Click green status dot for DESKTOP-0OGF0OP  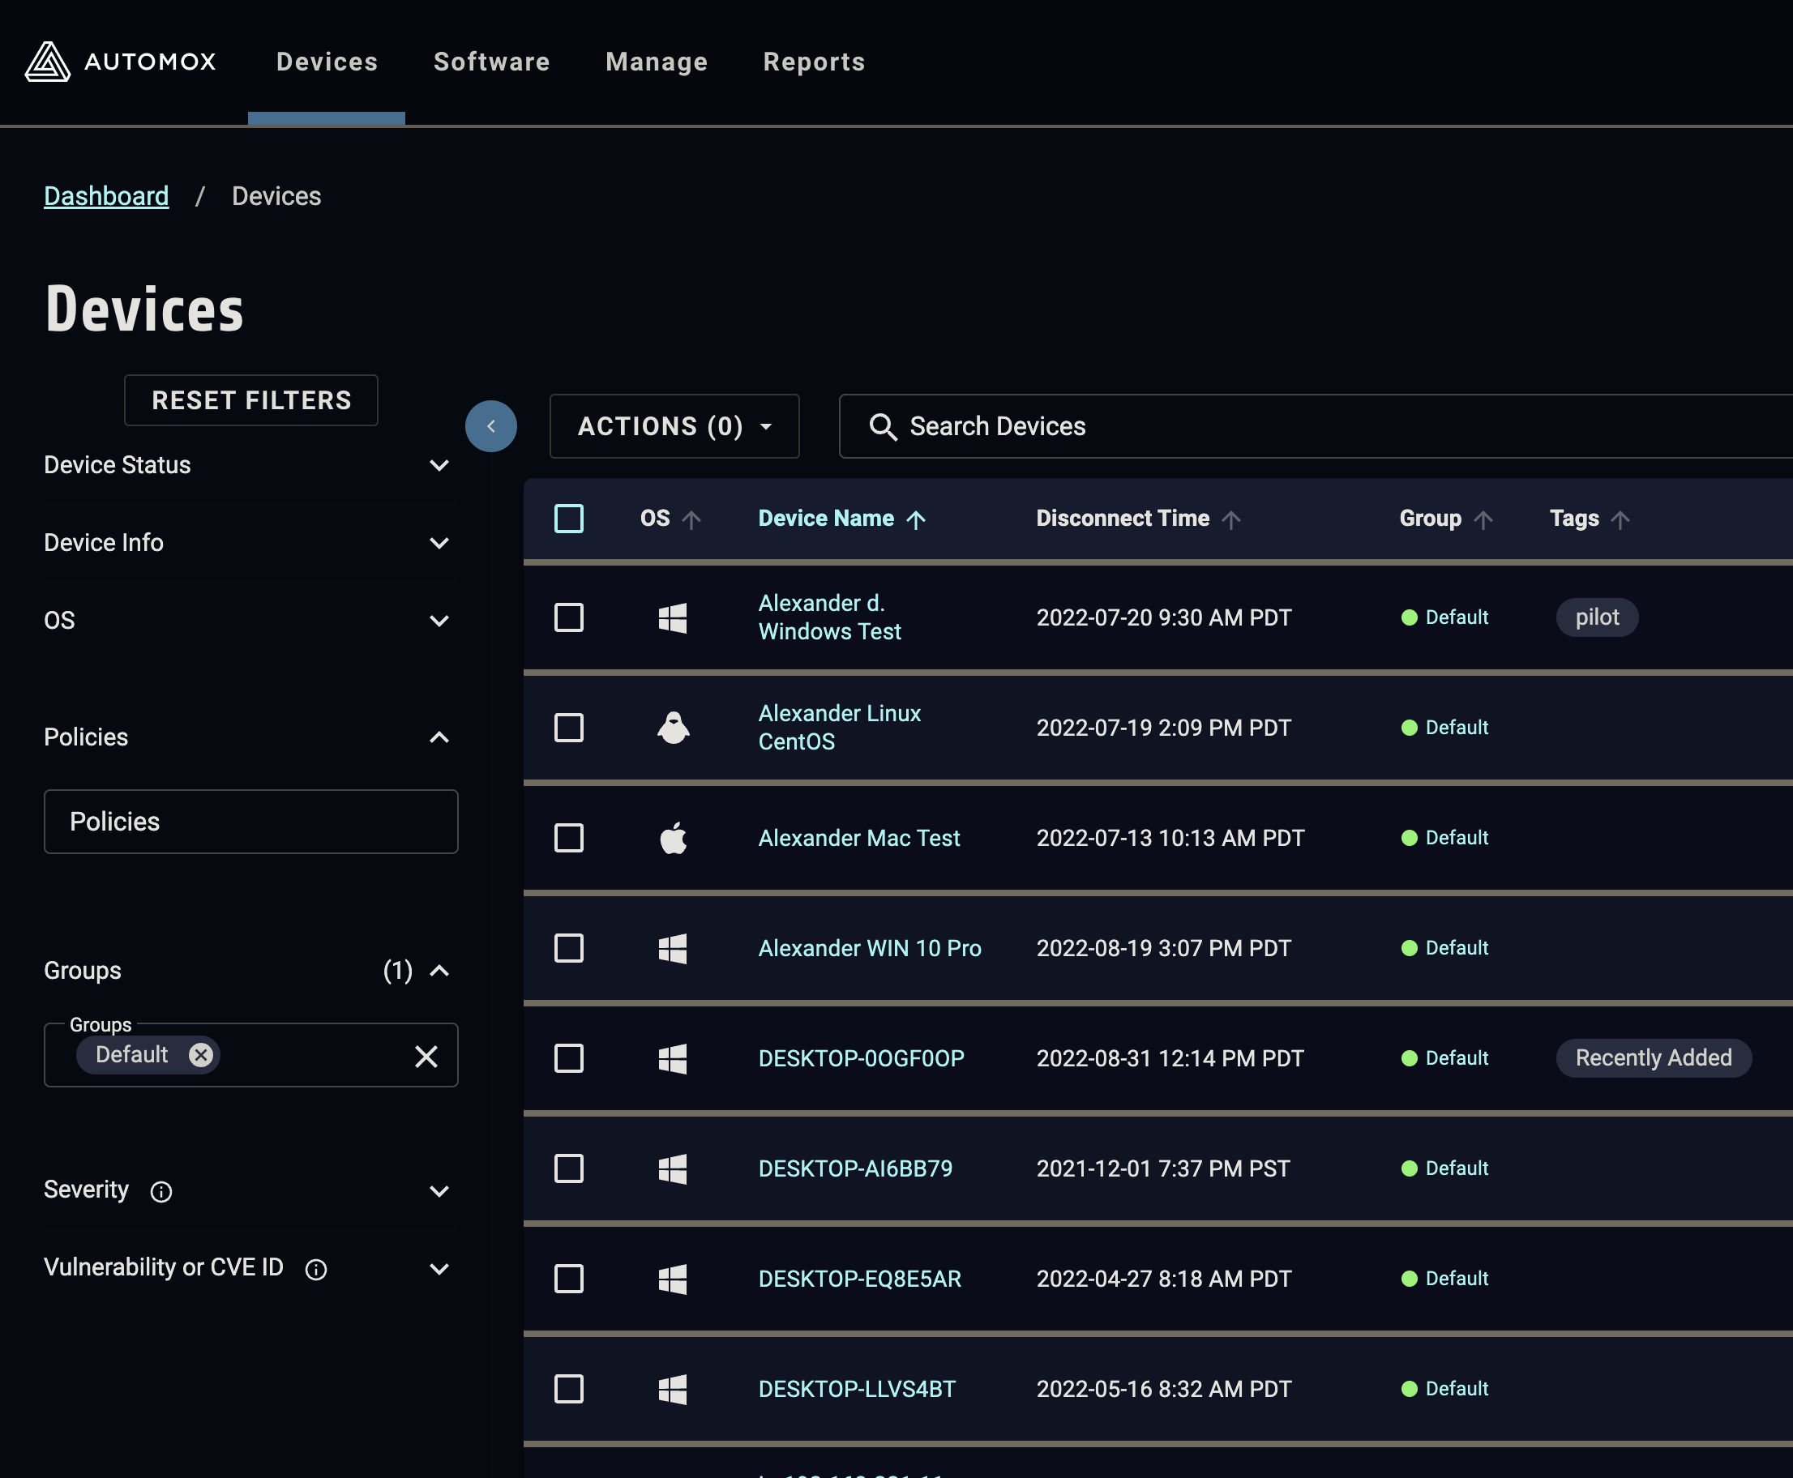pos(1409,1058)
